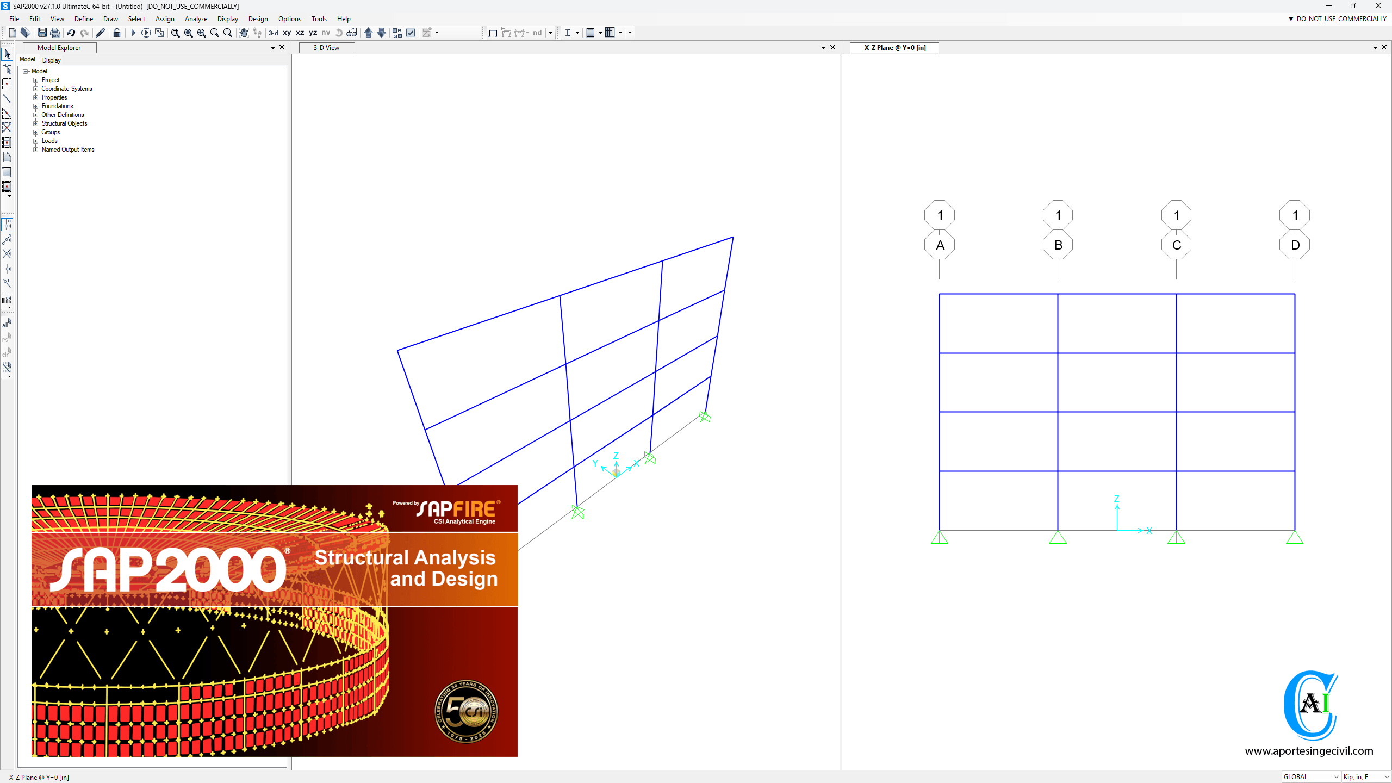Viewport: 1392px width, 783px height.
Task: Click the Save model icon
Action: (42, 33)
